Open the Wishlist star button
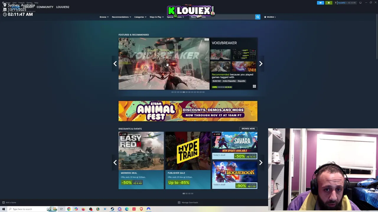This screenshot has height=212, width=378. point(270,17)
